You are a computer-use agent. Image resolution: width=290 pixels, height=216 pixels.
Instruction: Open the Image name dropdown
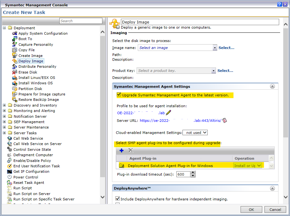point(215,48)
